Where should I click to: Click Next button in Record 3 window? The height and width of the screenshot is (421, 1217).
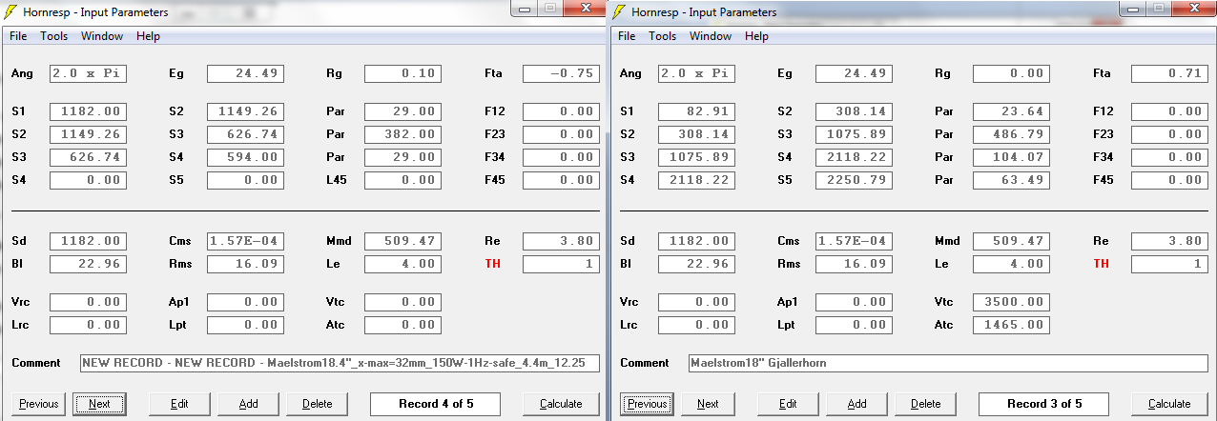[708, 404]
